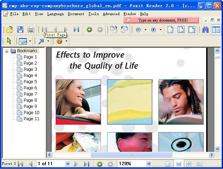Toggle the navigation panel layout button
Screen dimensions: 223x169
[216, 30]
